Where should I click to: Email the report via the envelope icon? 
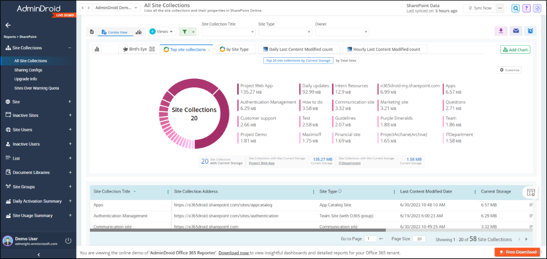[x=516, y=31]
